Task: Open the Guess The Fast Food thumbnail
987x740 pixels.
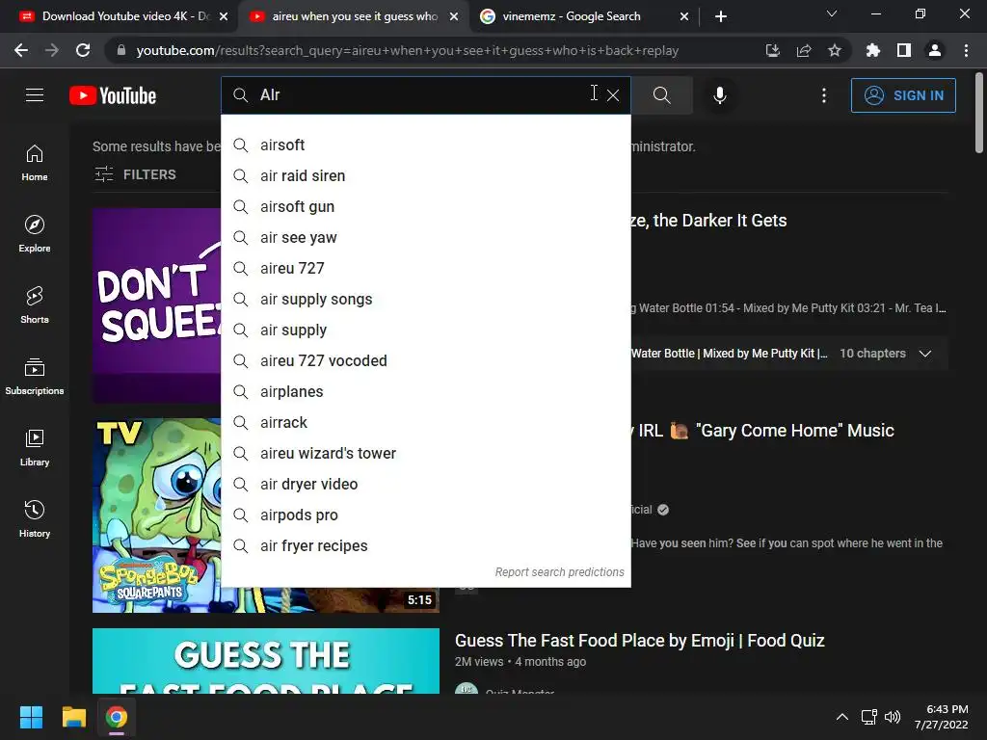Action: point(266,661)
